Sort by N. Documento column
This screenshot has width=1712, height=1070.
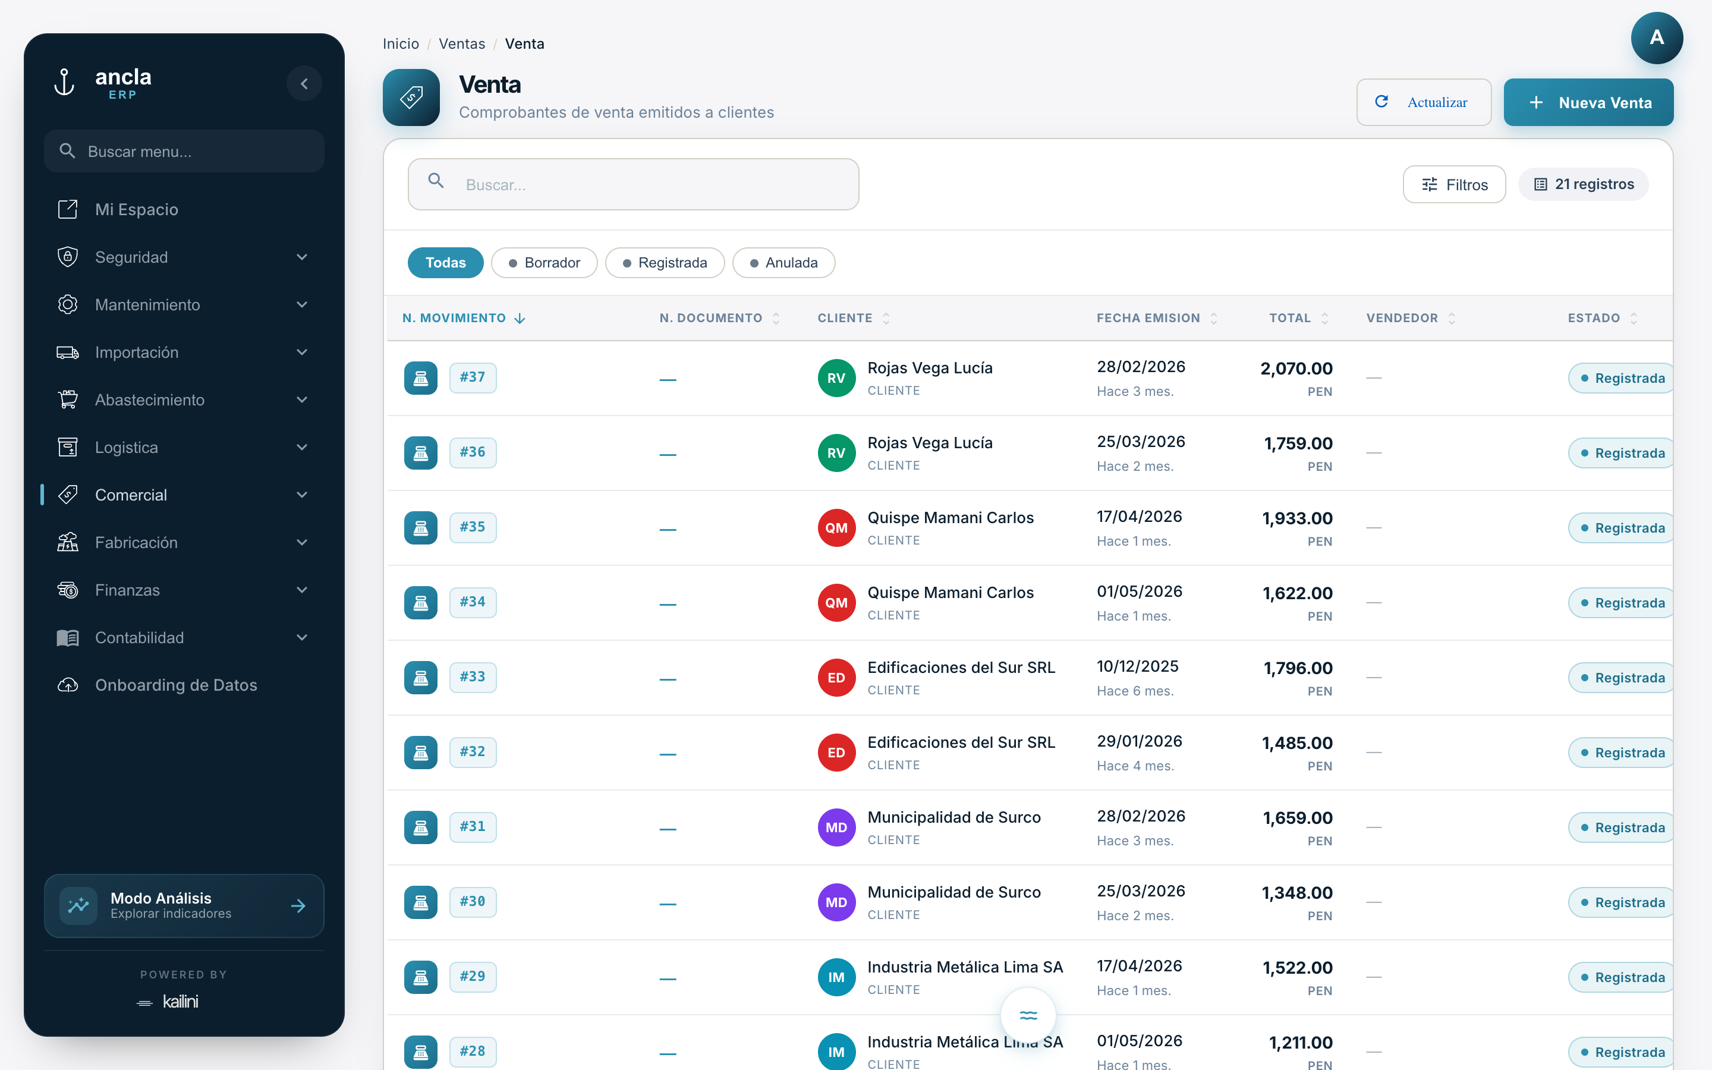pos(719,318)
